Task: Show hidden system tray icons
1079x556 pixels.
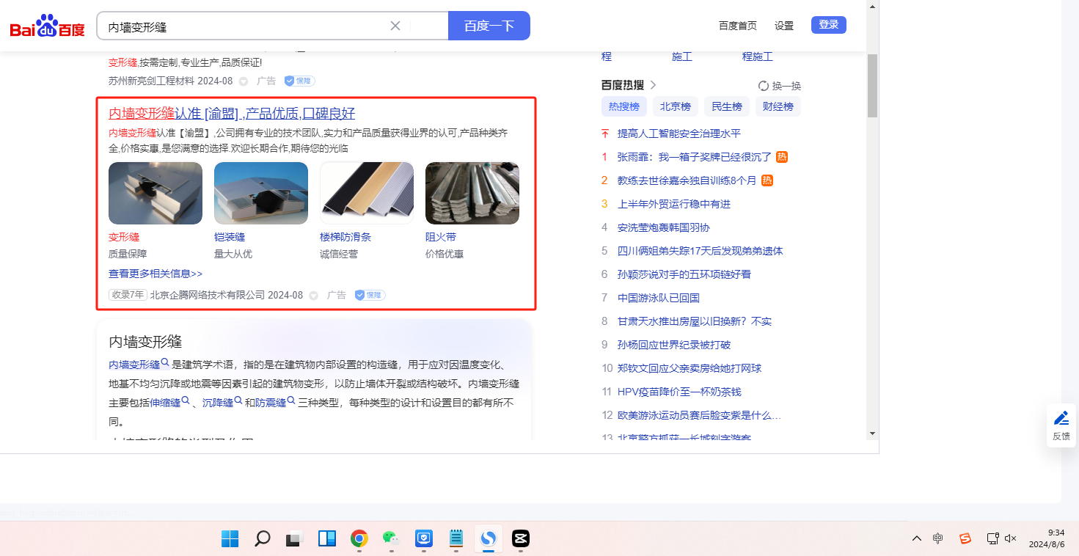Action: [916, 539]
